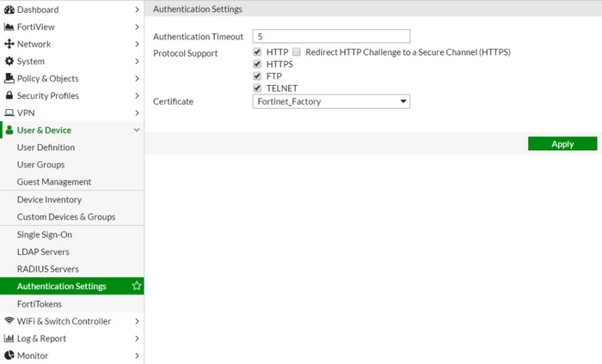This screenshot has width=602, height=364.
Task: Click the User & Device person icon
Action: [9, 130]
